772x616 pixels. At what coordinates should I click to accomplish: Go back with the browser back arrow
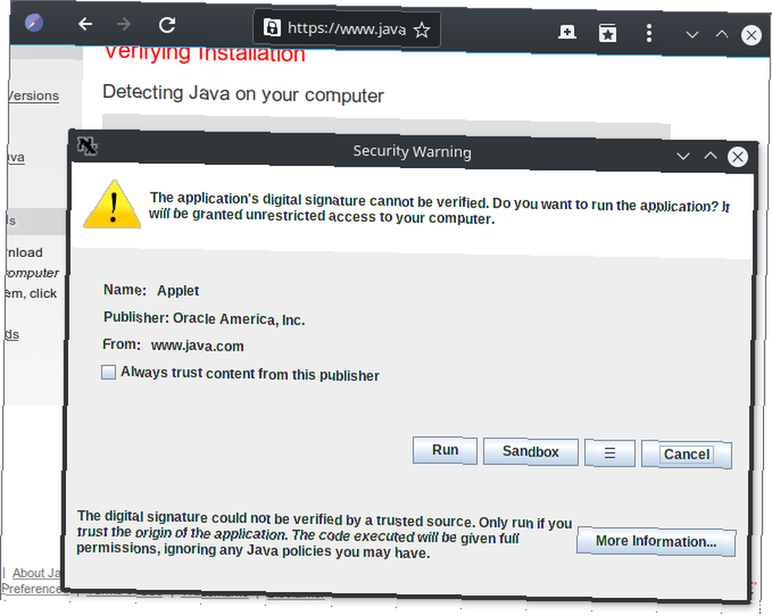(85, 24)
